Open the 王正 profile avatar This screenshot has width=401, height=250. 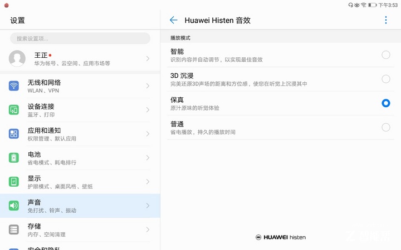[x=17, y=58]
